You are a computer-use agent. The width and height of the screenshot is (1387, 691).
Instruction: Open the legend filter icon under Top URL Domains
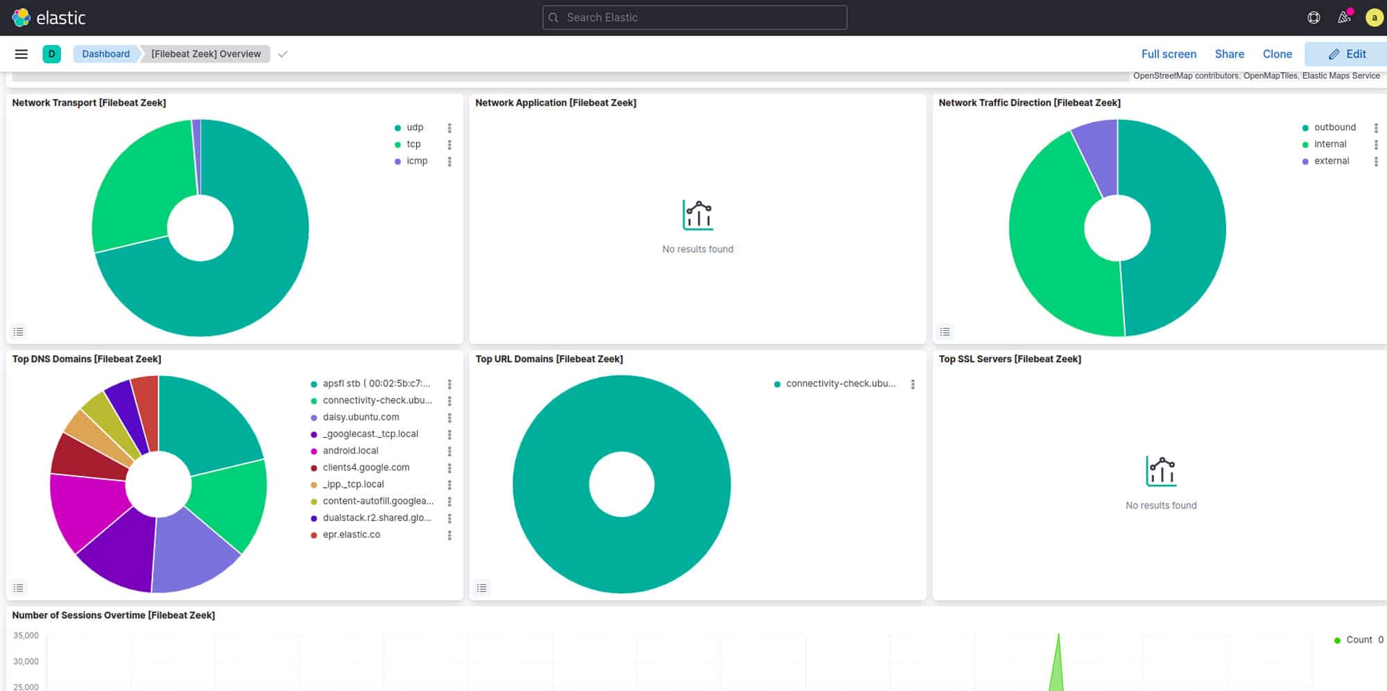click(x=482, y=588)
